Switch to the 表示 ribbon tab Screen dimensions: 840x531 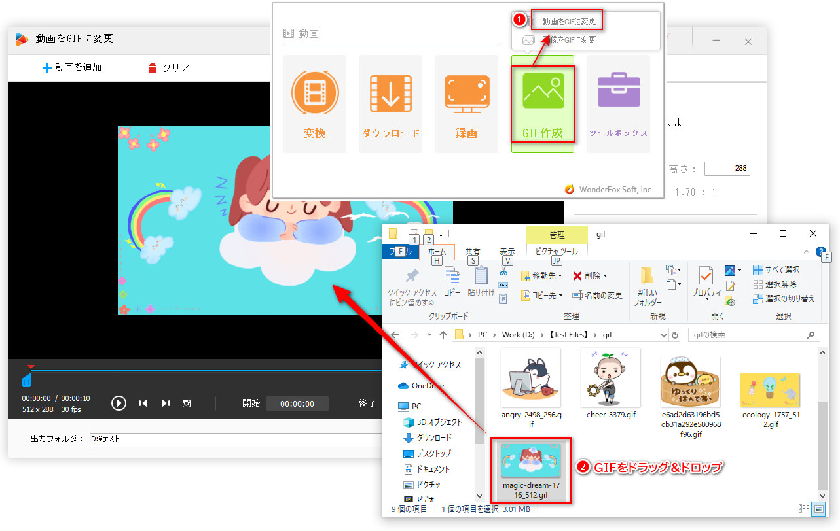(x=507, y=252)
